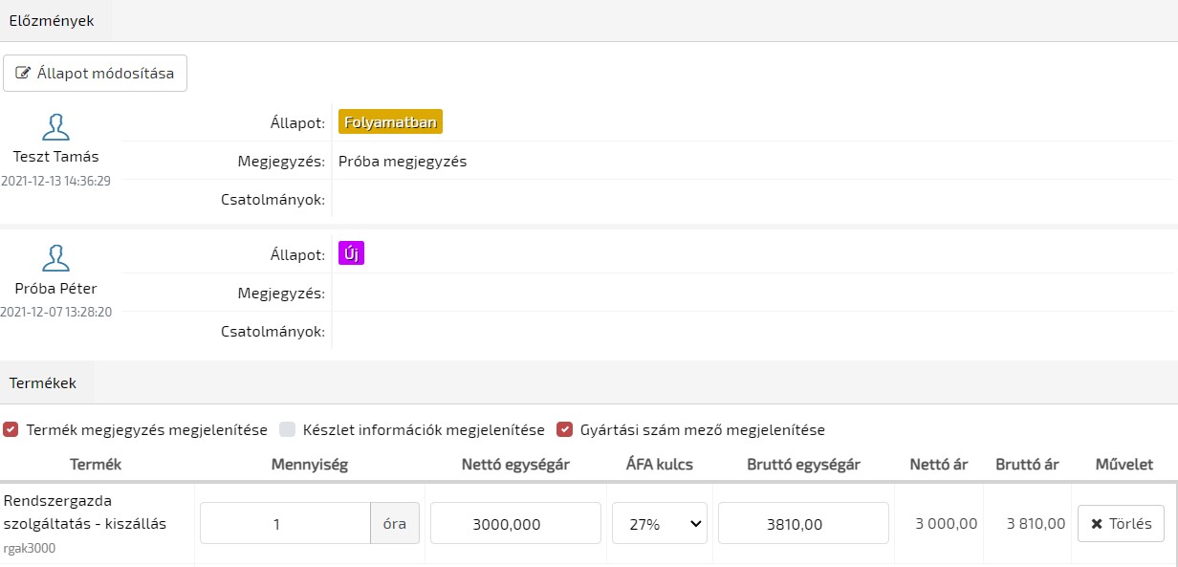
Task: Click the X icon in Törlés button
Action: [1096, 524]
